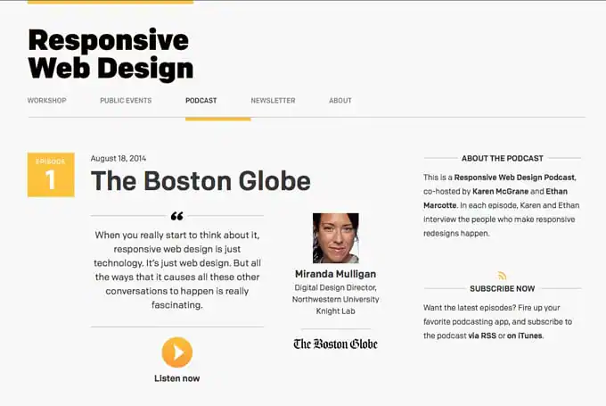The width and height of the screenshot is (606, 406).
Task: Click the RSS feed icon above Subscribe Now
Action: [502, 276]
